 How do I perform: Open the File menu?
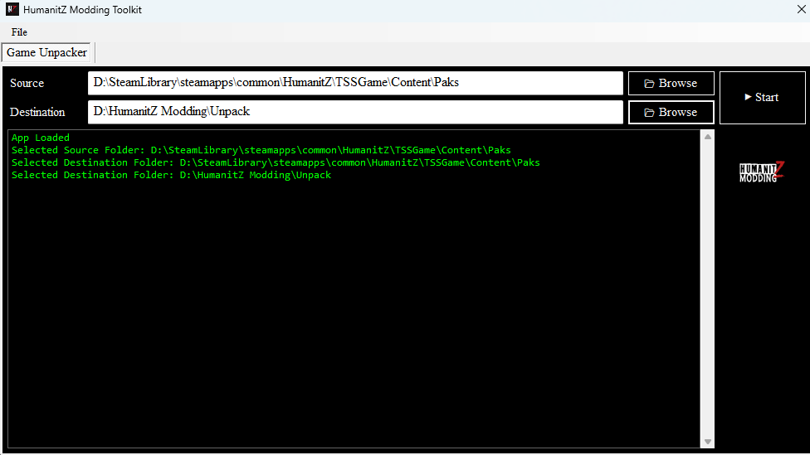click(x=19, y=32)
